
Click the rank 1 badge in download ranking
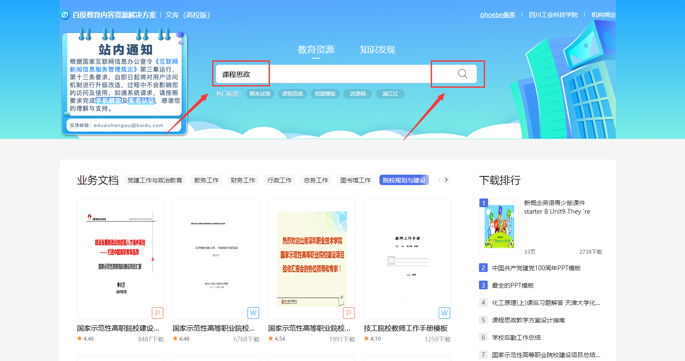point(483,203)
